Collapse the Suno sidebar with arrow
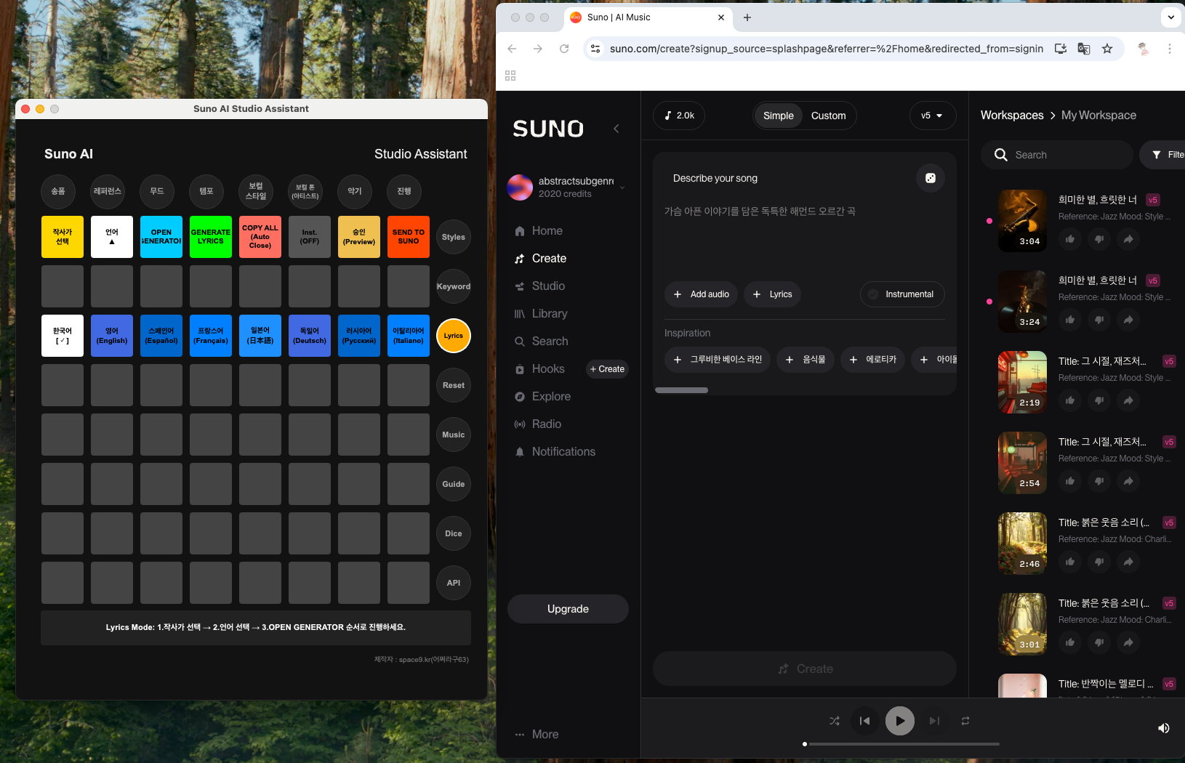 616,129
